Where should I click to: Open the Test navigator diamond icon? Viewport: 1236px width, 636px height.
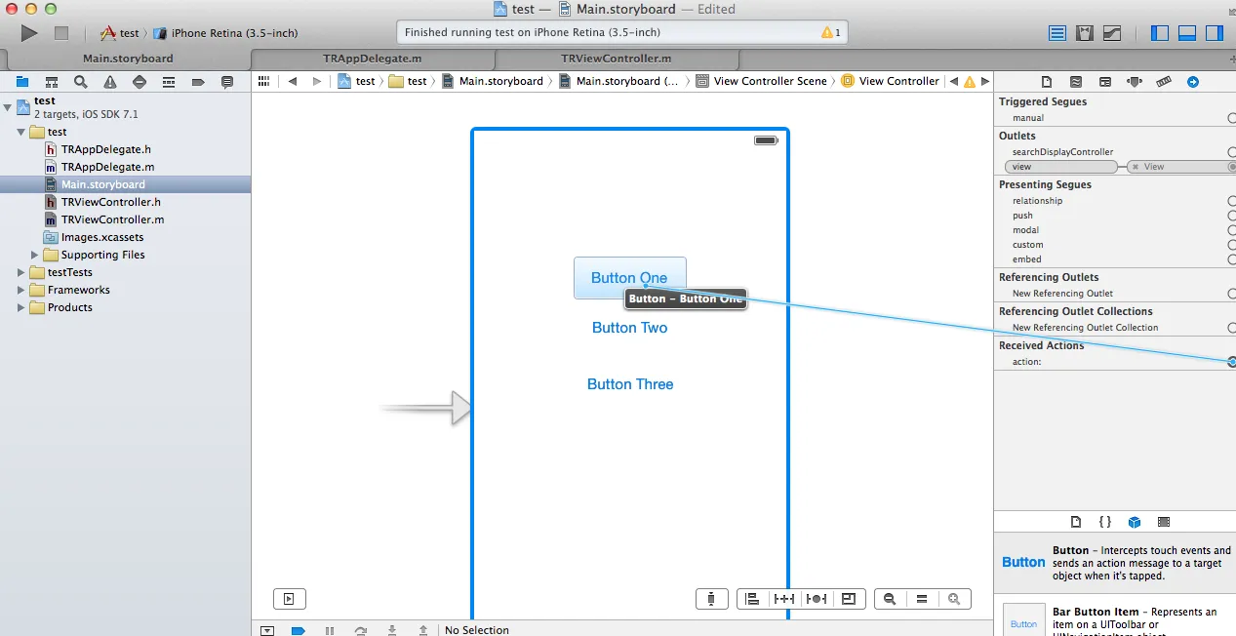coord(140,82)
